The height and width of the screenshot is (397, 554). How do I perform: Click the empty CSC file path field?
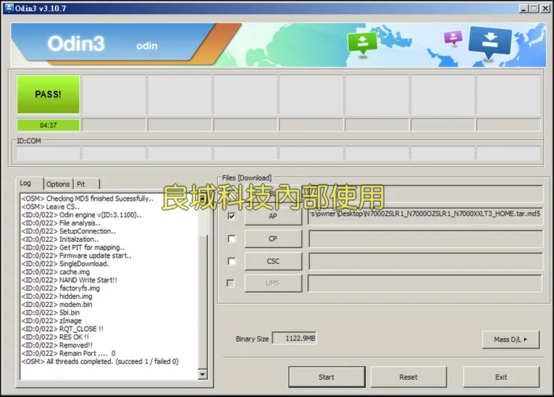point(425,261)
